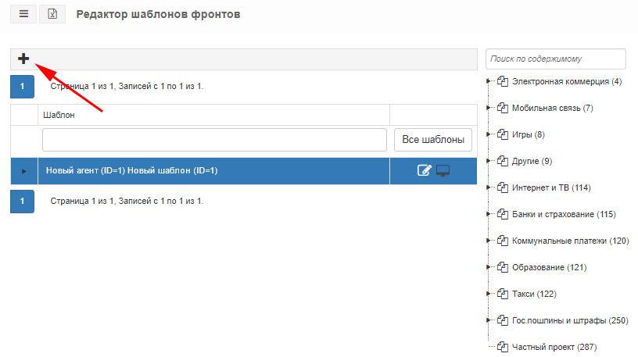
Task: Expand the Мобильная связь tree node
Action: [x=488, y=108]
